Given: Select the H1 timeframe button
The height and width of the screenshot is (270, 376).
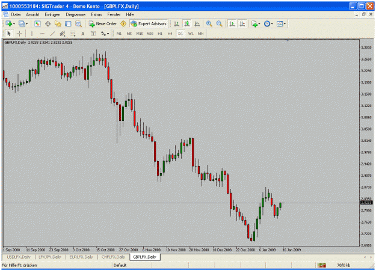Looking at the screenshot, I should point(160,34).
